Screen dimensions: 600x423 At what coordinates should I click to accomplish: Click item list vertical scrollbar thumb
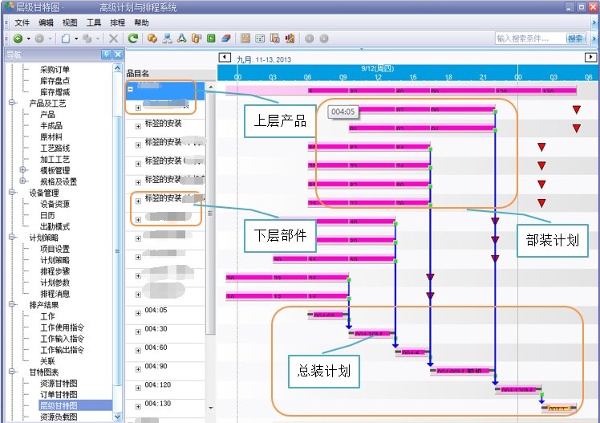(x=210, y=213)
